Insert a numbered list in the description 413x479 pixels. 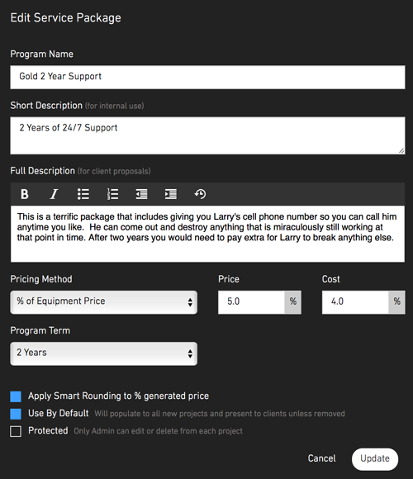point(112,194)
